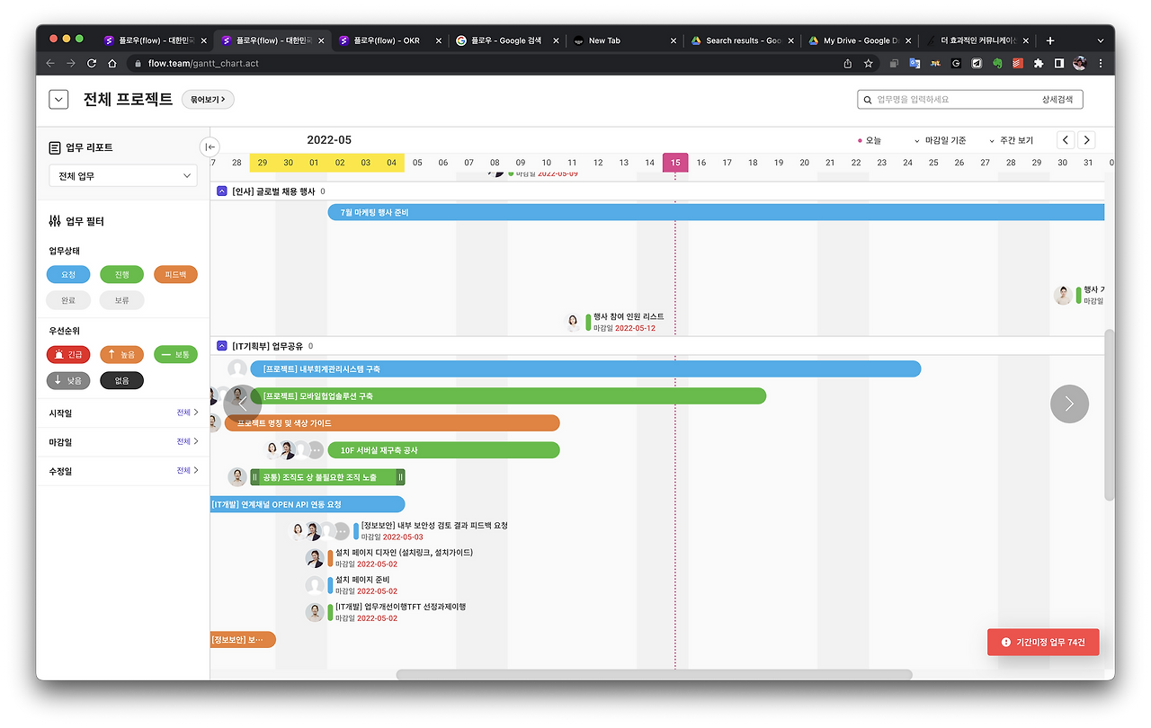Click the 묶어보기 button
The image size is (1151, 728).
coord(208,100)
